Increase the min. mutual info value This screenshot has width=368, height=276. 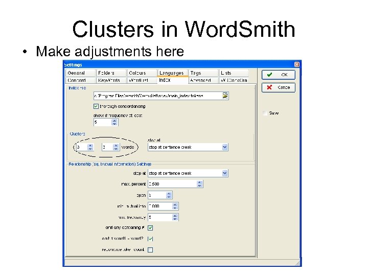click(175, 204)
